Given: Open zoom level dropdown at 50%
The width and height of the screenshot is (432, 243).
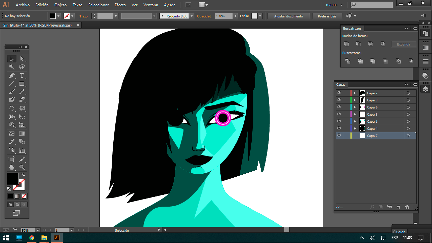Looking at the screenshot, I should pos(38,230).
